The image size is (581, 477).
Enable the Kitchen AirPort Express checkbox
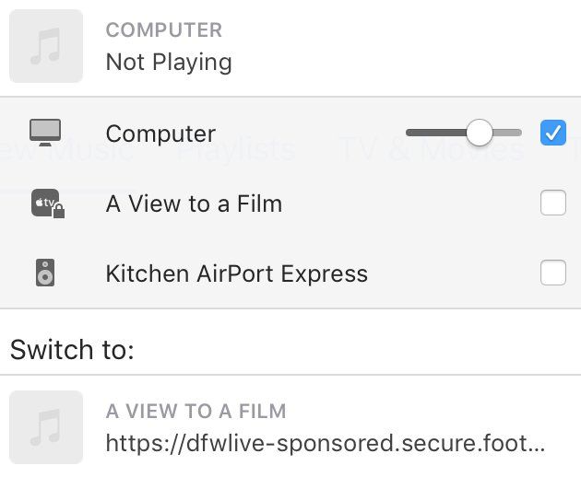point(552,273)
